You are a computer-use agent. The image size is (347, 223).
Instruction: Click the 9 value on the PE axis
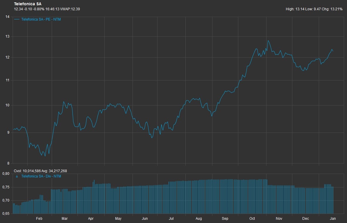[x=9, y=133]
